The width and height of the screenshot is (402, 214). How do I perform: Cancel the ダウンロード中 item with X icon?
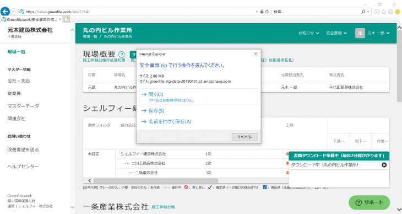(x=384, y=165)
